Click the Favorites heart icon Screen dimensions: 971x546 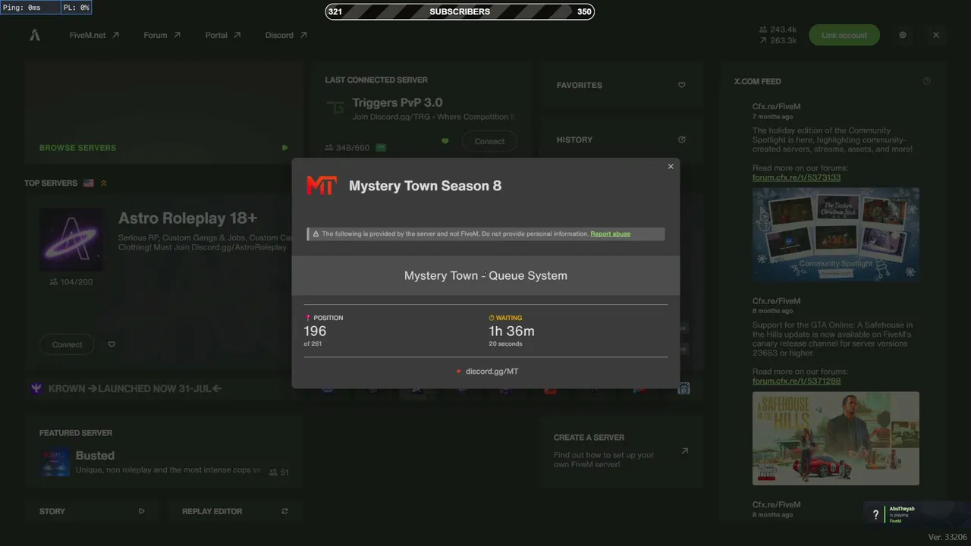[682, 85]
